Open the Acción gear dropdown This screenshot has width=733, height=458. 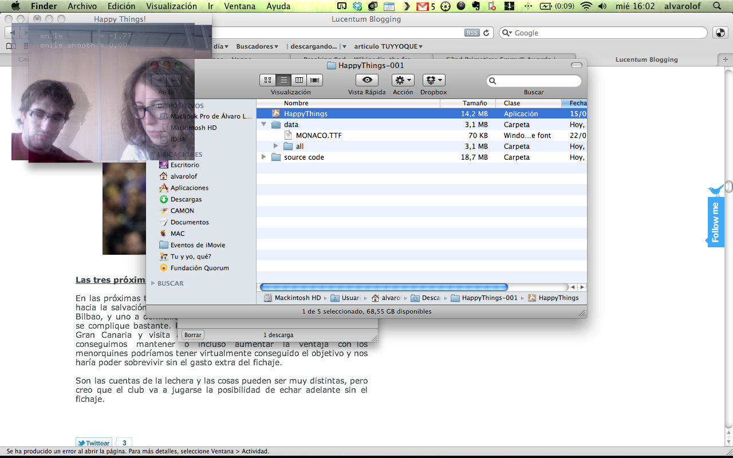[403, 80]
